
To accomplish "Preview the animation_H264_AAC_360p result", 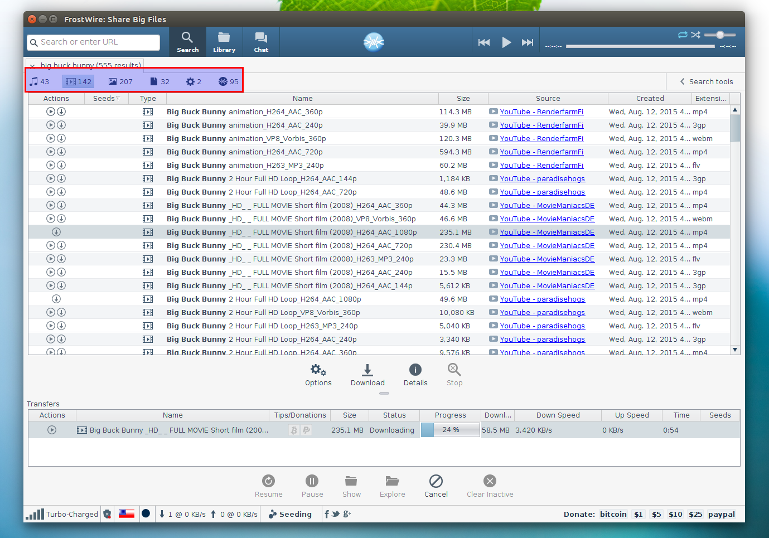I will [51, 112].
